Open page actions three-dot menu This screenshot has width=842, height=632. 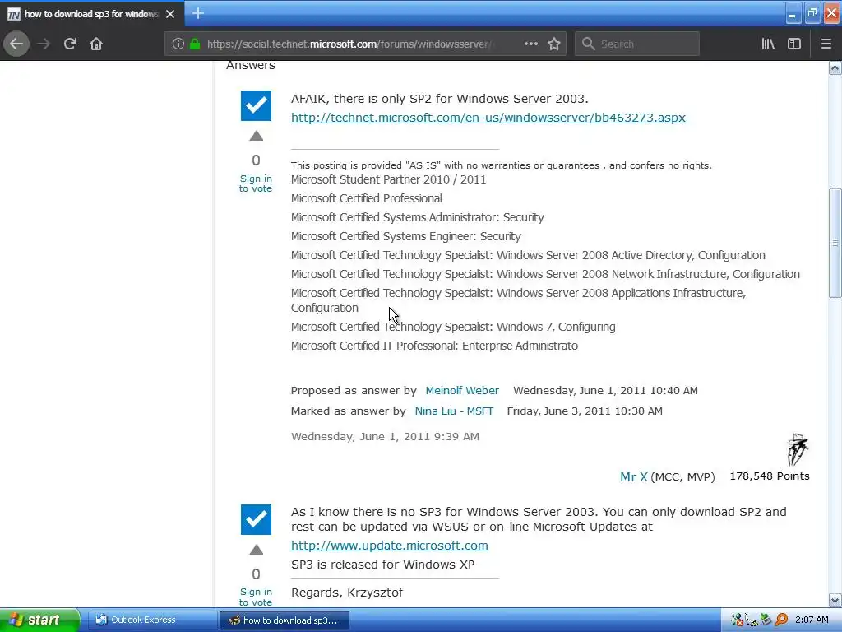tap(531, 44)
